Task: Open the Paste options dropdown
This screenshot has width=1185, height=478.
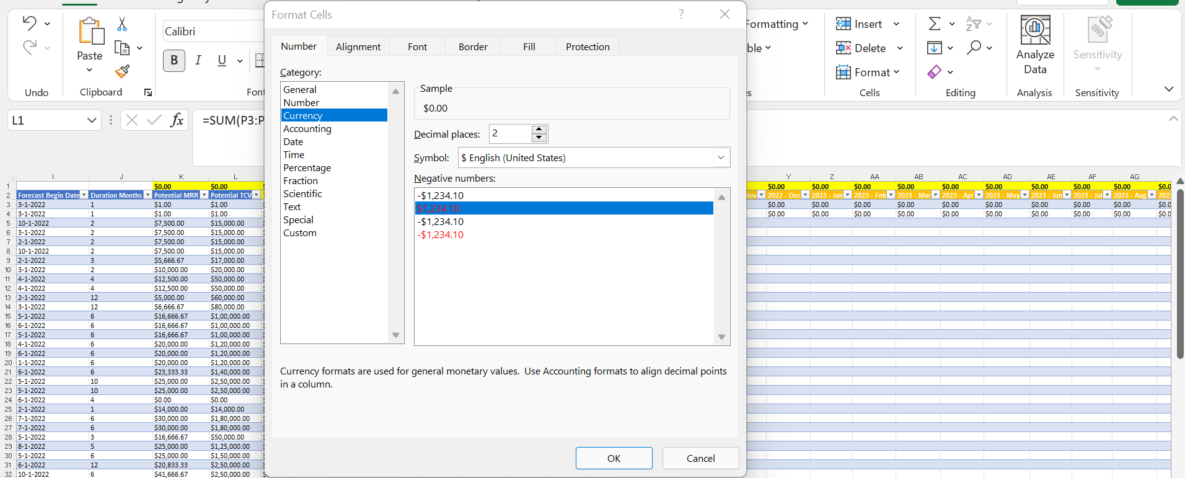Action: [90, 70]
